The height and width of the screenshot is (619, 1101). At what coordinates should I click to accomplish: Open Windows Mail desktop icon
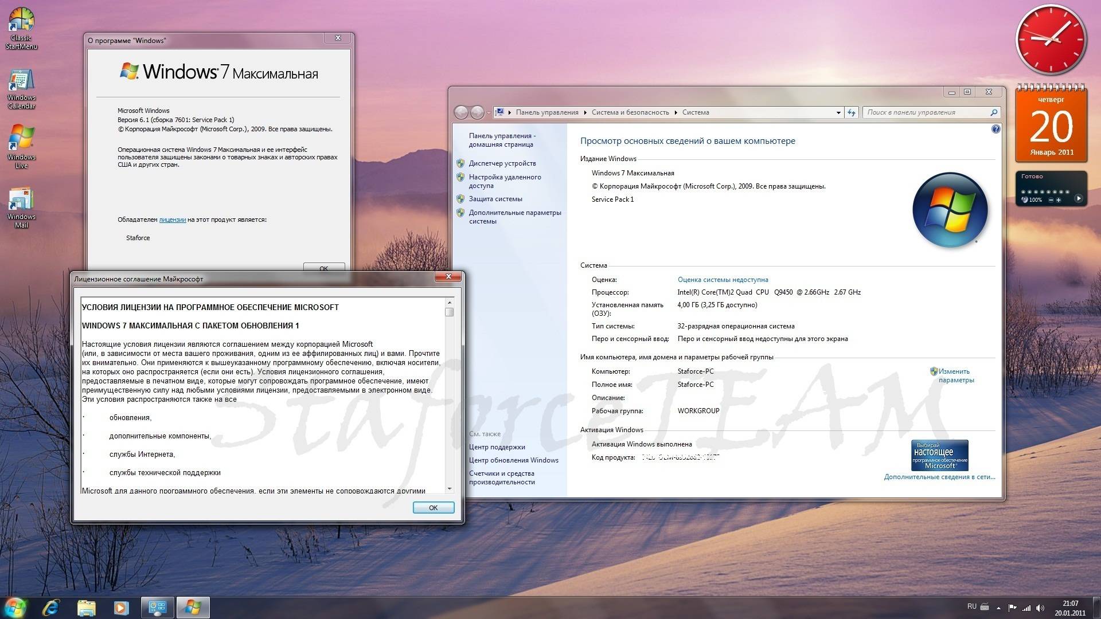(21, 208)
